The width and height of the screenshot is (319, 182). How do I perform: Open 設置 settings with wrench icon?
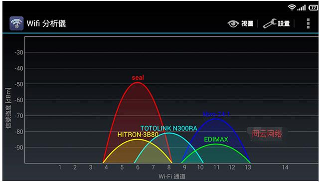point(277,23)
